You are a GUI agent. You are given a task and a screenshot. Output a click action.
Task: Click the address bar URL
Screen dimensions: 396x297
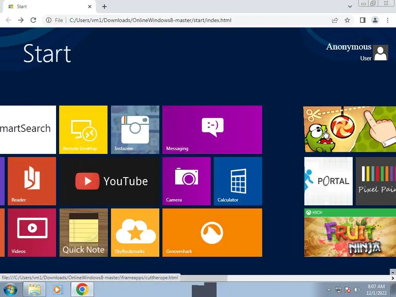(150, 20)
